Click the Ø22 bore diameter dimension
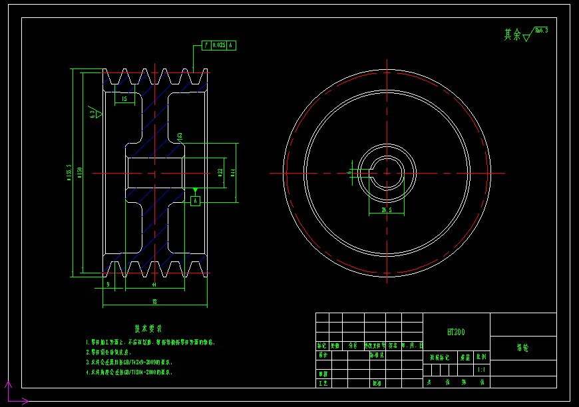This screenshot has height=407, width=579. point(220,172)
